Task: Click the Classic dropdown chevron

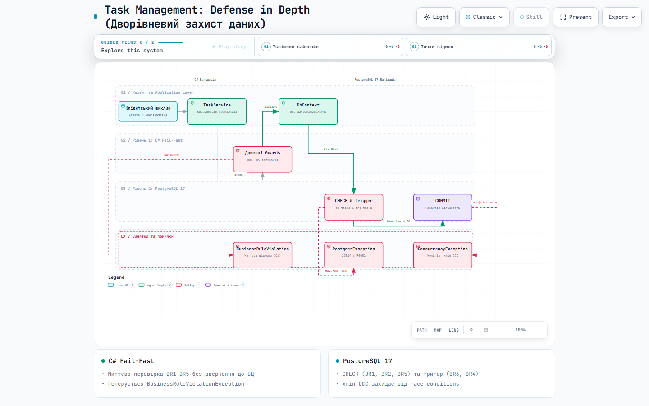Action: coord(501,17)
